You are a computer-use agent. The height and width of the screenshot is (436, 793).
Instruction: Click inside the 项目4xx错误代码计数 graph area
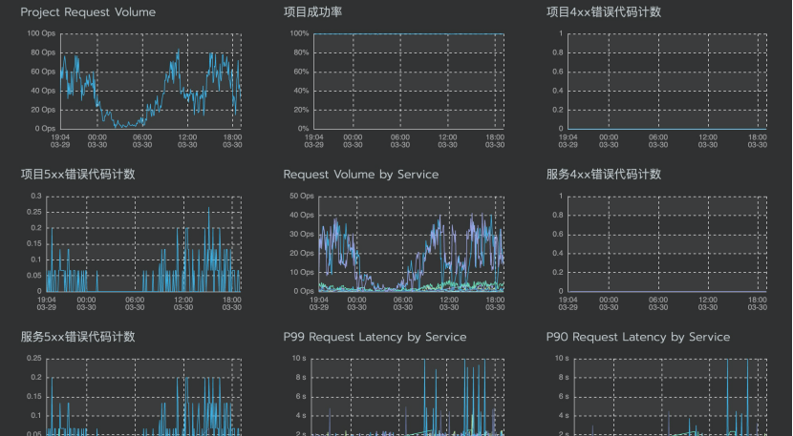click(x=667, y=81)
